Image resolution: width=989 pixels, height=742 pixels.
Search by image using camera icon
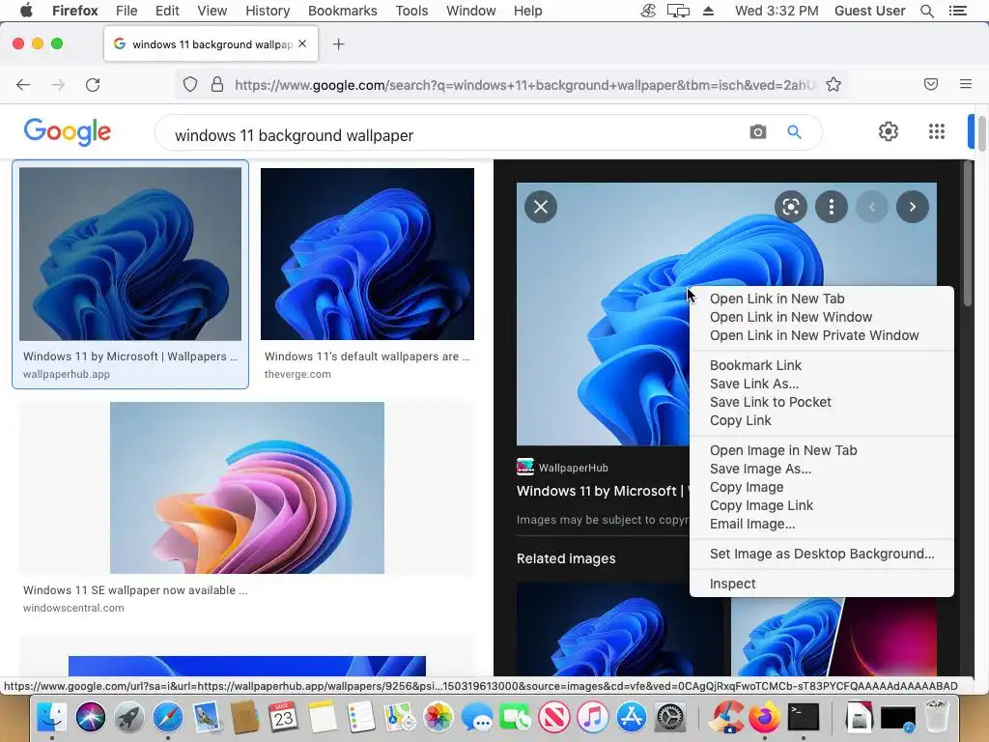(x=757, y=131)
